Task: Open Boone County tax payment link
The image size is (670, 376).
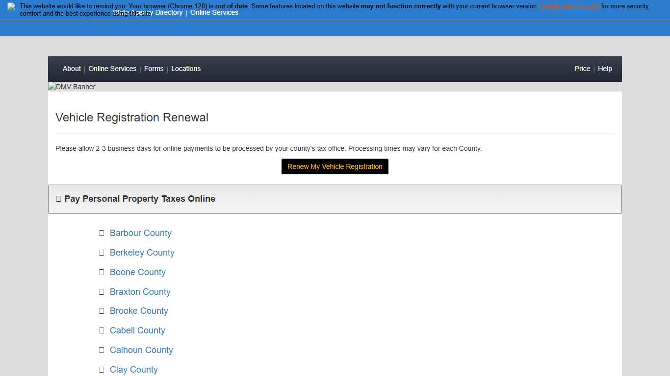Action: (137, 272)
